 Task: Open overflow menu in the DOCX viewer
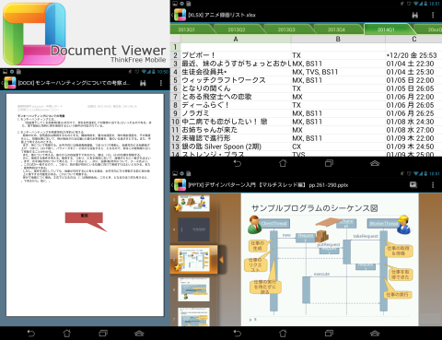click(x=161, y=83)
